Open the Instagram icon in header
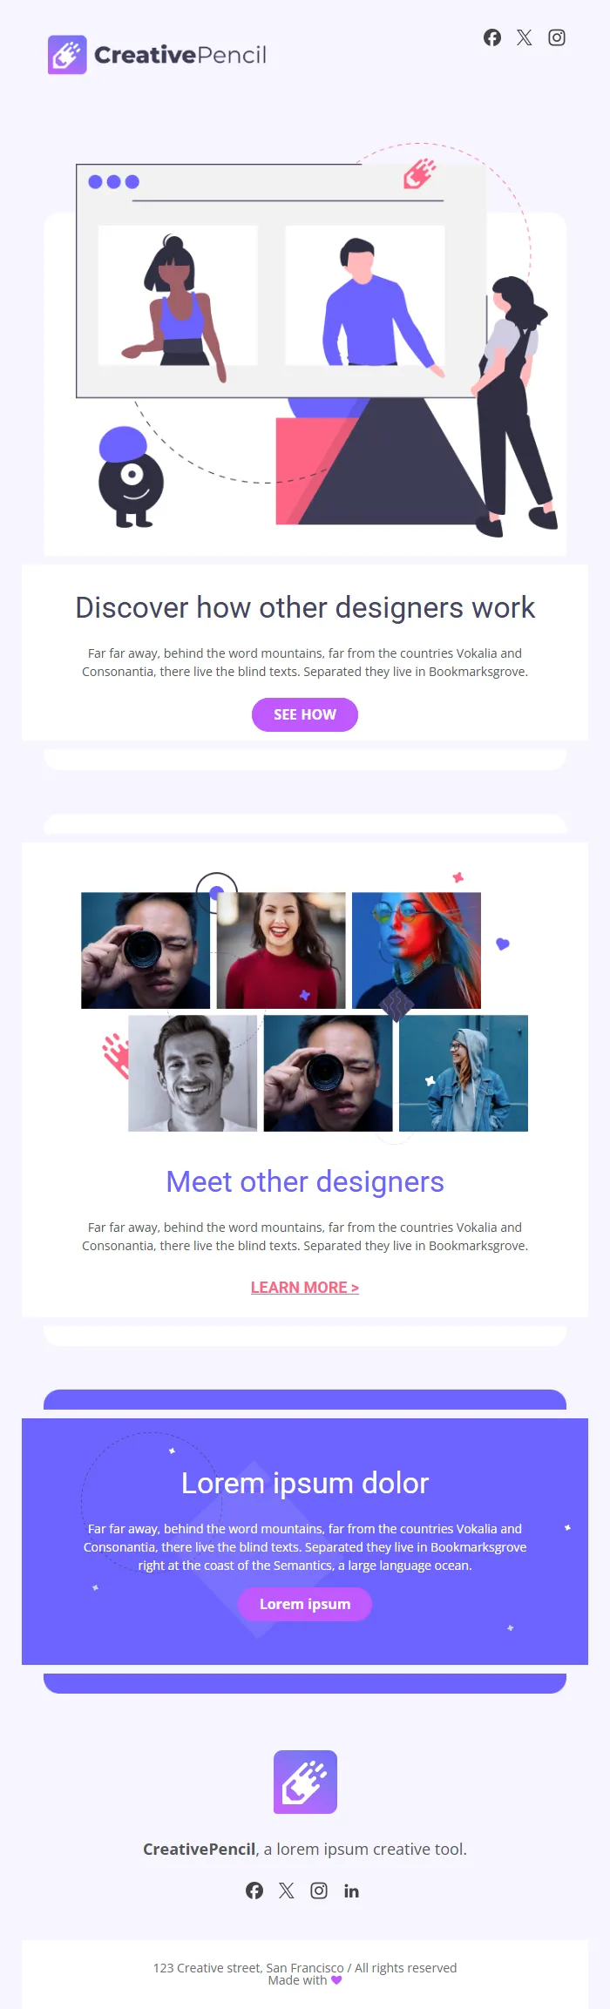The height and width of the screenshot is (2009, 610). click(557, 37)
